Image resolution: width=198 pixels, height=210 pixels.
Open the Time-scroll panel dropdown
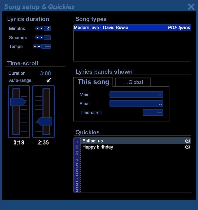153,113
